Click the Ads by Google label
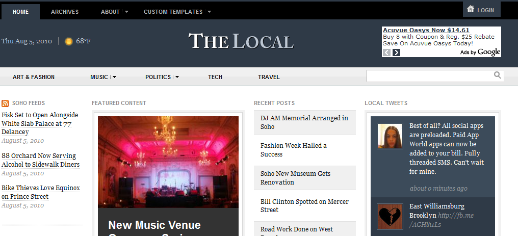Viewport: 518px width, 236px height. pos(480,52)
